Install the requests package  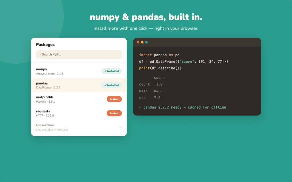pyautogui.click(x=114, y=113)
